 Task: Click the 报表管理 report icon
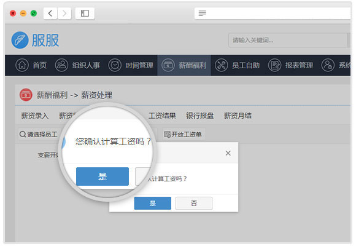tap(275, 65)
